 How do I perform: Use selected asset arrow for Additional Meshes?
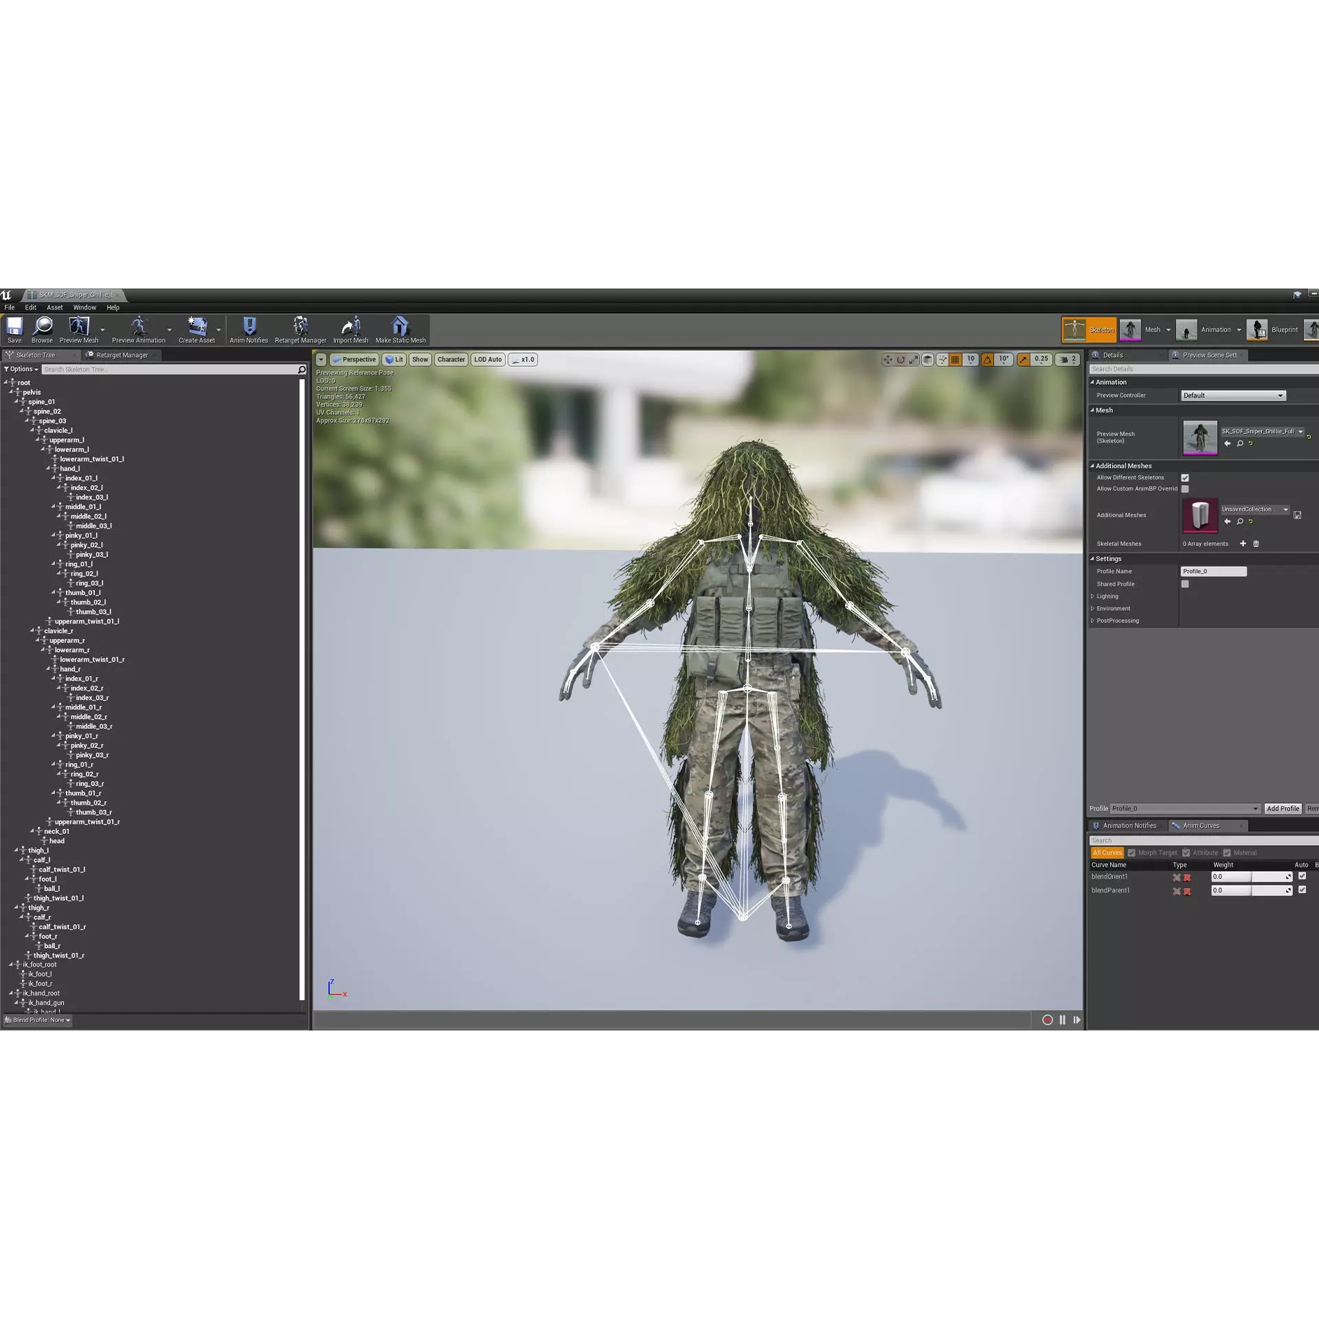point(1227,522)
